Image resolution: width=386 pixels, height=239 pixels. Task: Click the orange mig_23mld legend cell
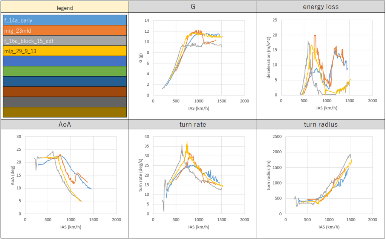coord(64,30)
